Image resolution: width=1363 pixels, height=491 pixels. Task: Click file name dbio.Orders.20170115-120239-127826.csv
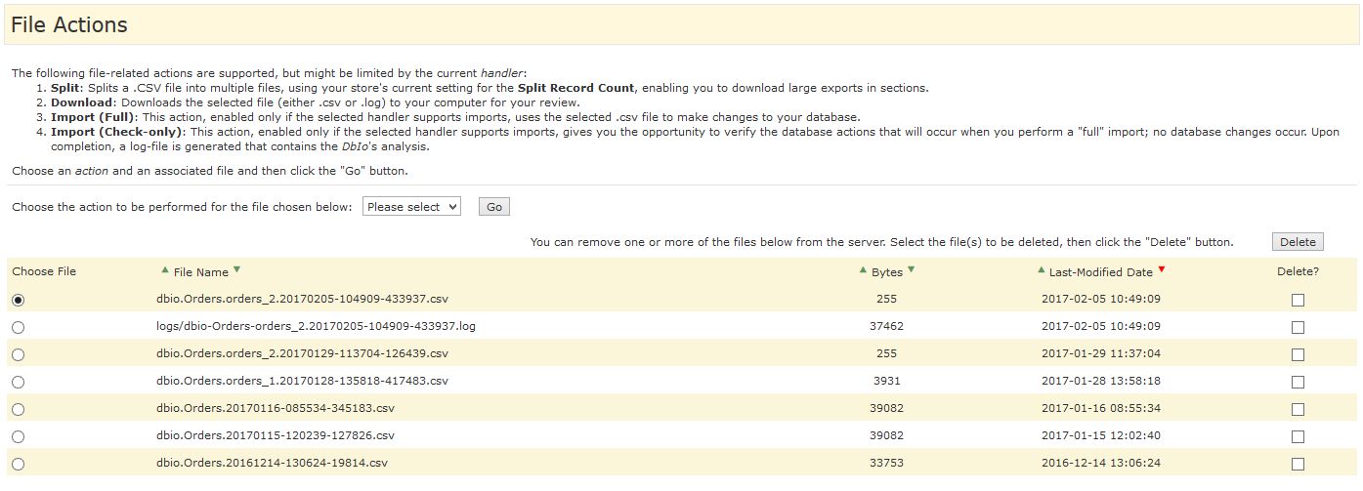coord(276,435)
